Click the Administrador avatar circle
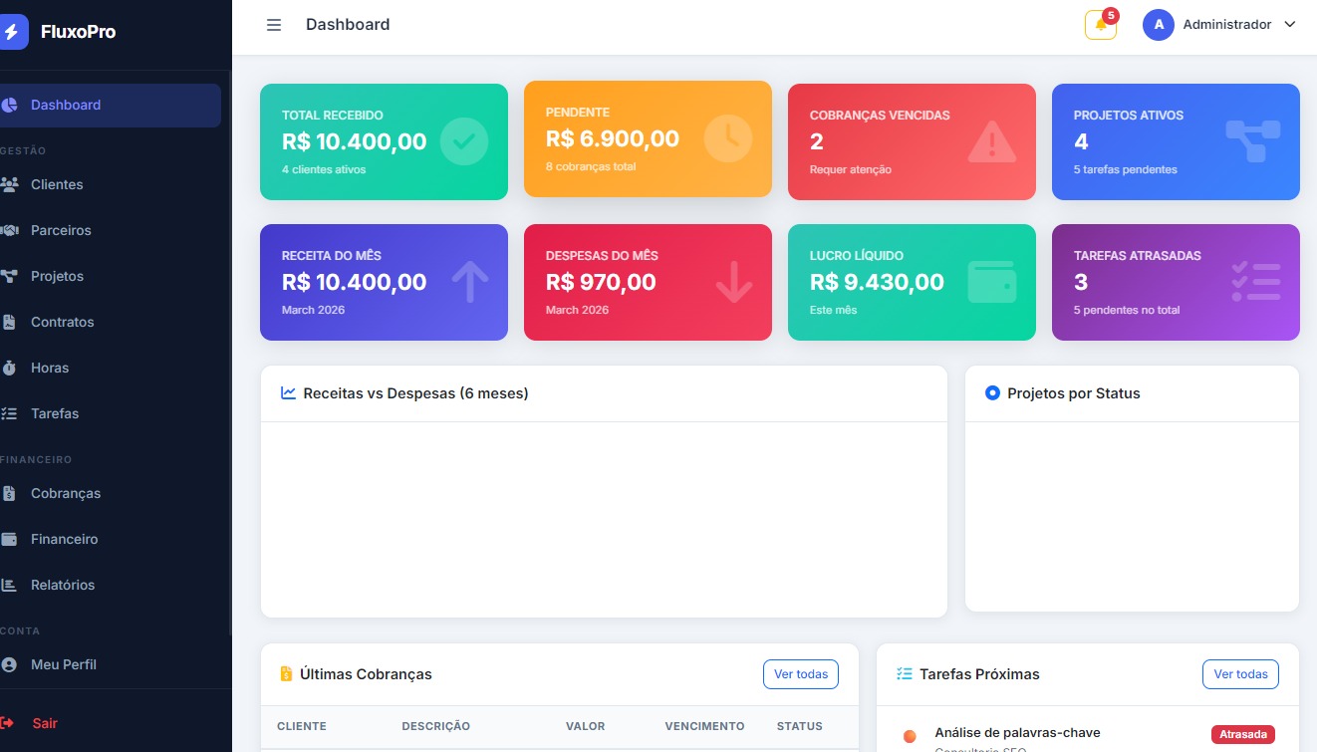This screenshot has height=752, width=1317. pyautogui.click(x=1158, y=25)
